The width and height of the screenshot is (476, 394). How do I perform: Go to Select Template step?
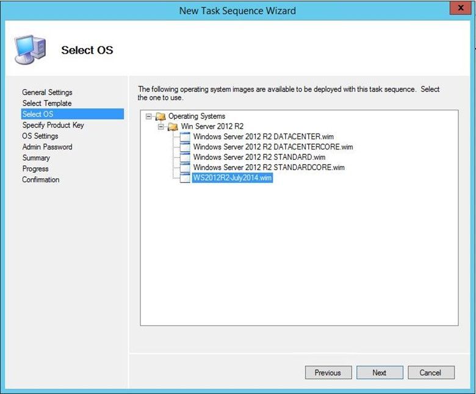click(47, 103)
